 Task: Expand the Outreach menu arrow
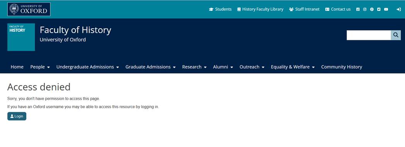click(263, 67)
